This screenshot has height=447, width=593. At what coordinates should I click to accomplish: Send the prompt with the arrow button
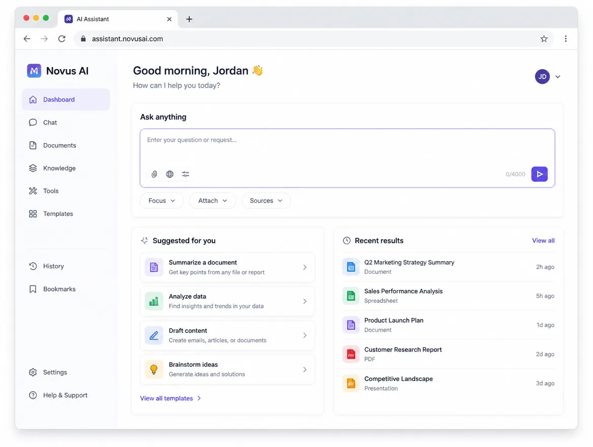tap(539, 174)
